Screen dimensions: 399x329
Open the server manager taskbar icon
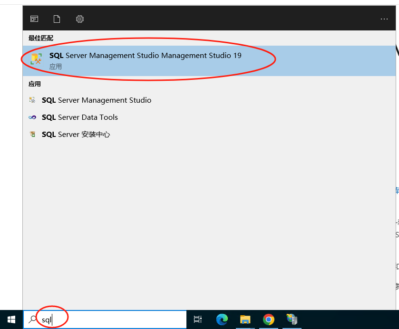pyautogui.click(x=292, y=319)
